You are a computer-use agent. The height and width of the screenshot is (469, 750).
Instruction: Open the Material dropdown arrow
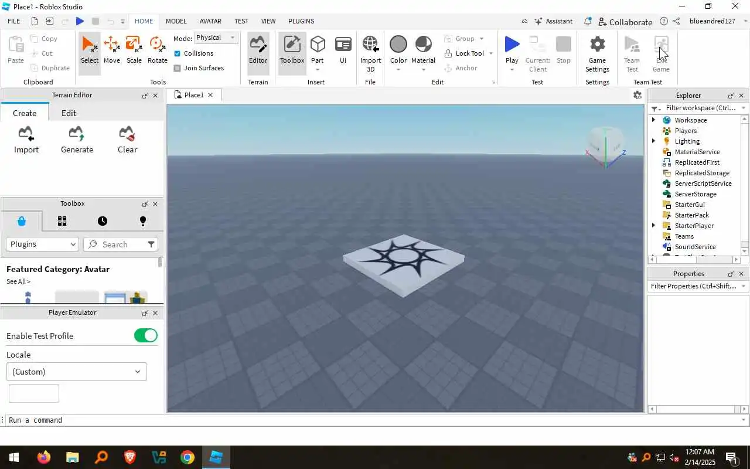pos(423,70)
